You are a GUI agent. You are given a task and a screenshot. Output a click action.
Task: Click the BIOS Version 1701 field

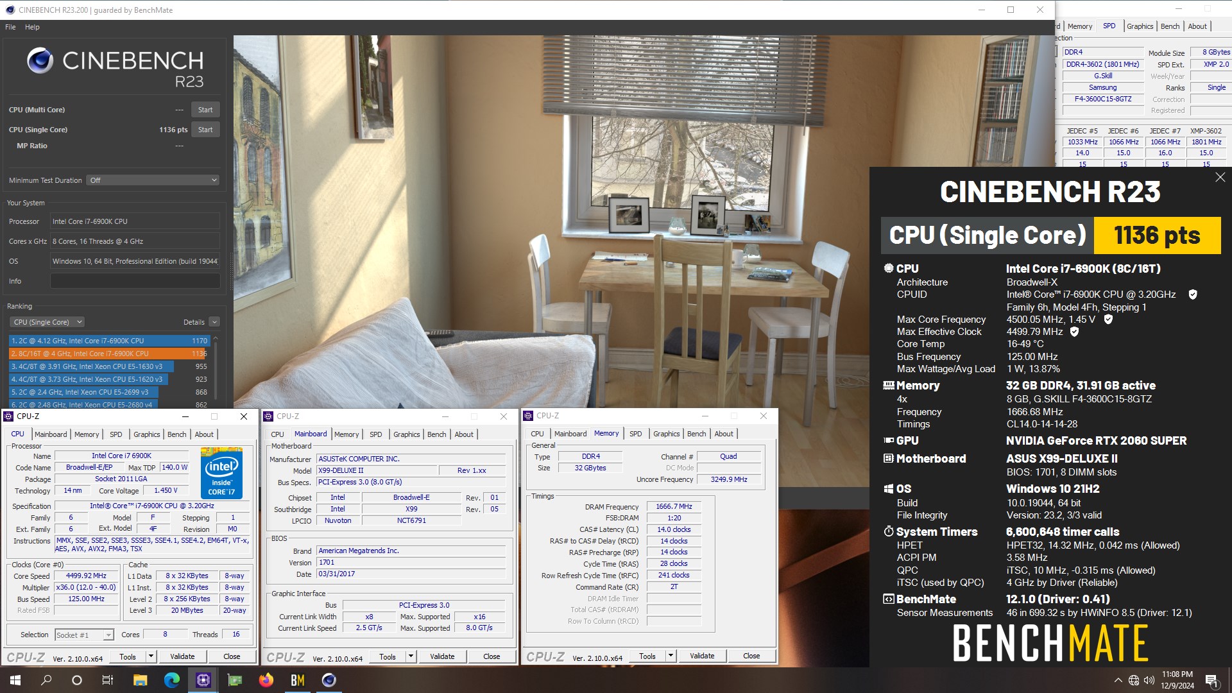coord(411,562)
